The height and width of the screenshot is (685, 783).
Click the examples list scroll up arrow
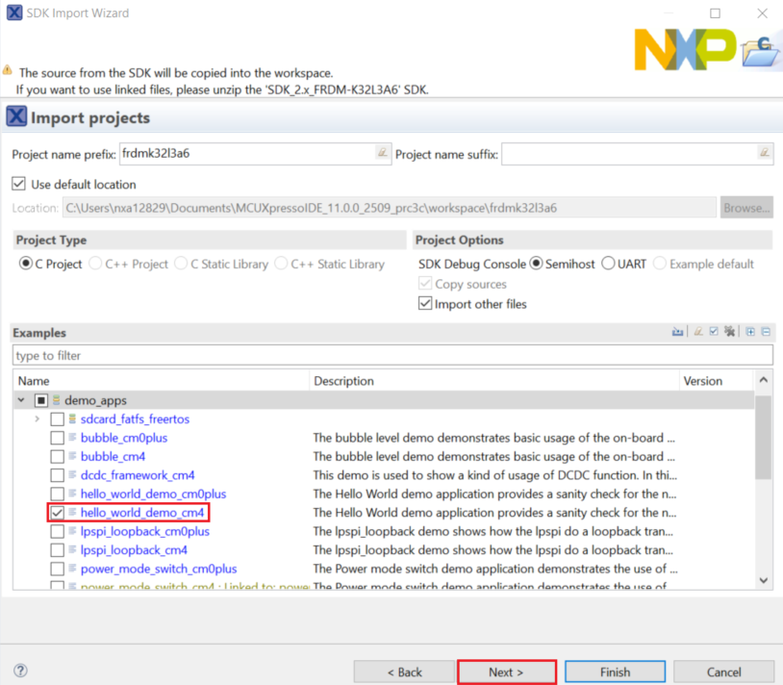pyautogui.click(x=764, y=380)
